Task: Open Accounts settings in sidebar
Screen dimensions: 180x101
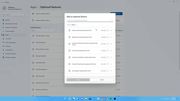Action: (x=14, y=39)
